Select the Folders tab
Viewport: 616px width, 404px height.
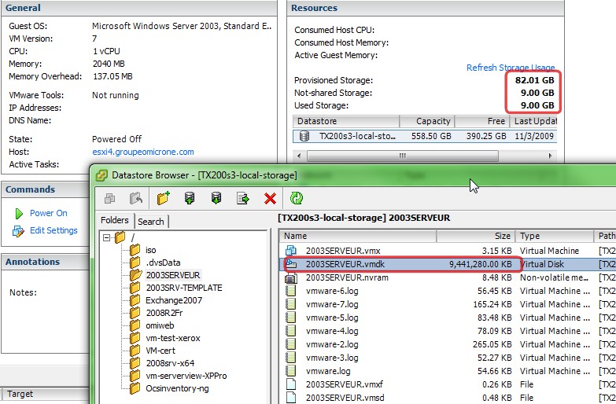[115, 221]
